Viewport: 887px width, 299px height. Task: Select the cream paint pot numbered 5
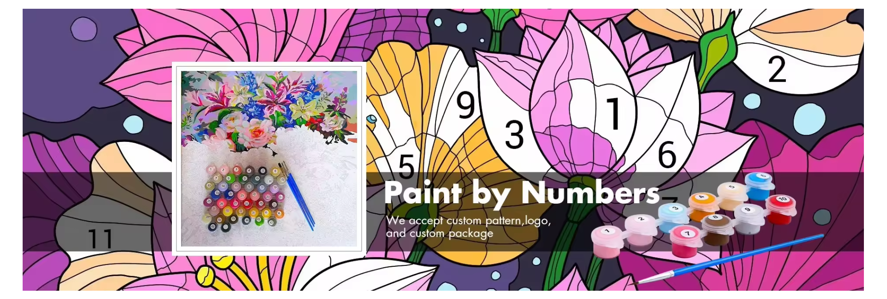pyautogui.click(x=732, y=196)
